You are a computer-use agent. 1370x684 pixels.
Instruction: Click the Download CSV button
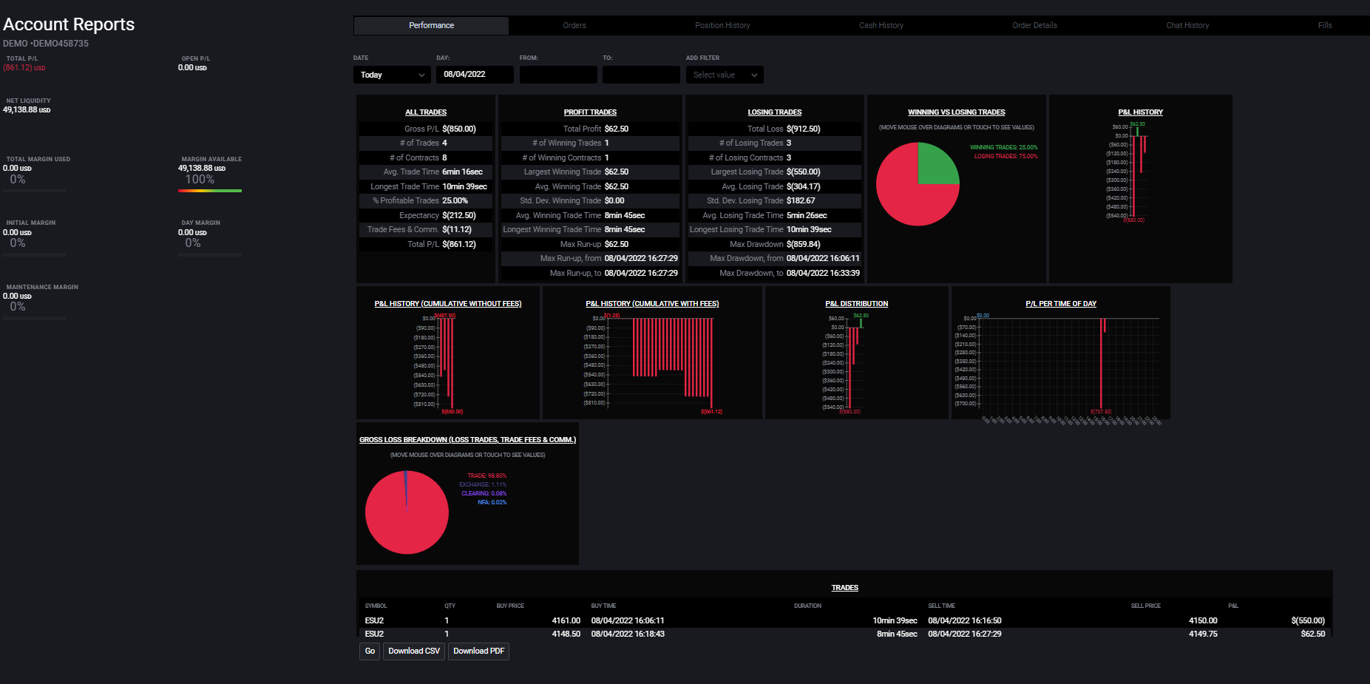pyautogui.click(x=414, y=651)
